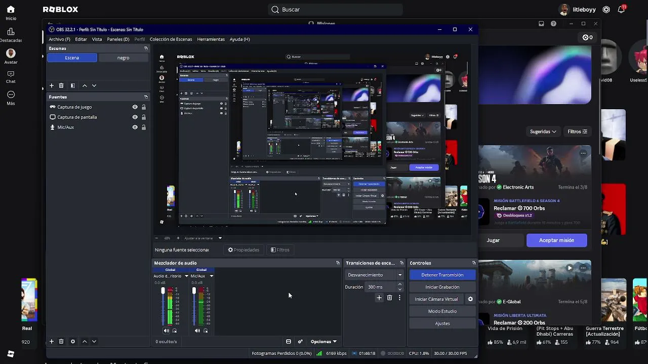Remove the source using the Fuentes trash icon
The image size is (648, 364).
(61, 342)
